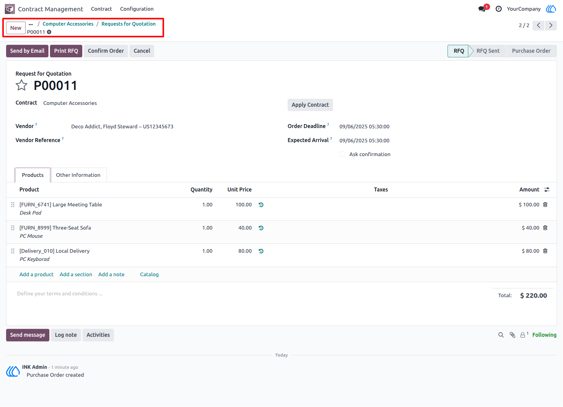Click the Add a product link
Screen dimensions: 563x407
pos(37,274)
